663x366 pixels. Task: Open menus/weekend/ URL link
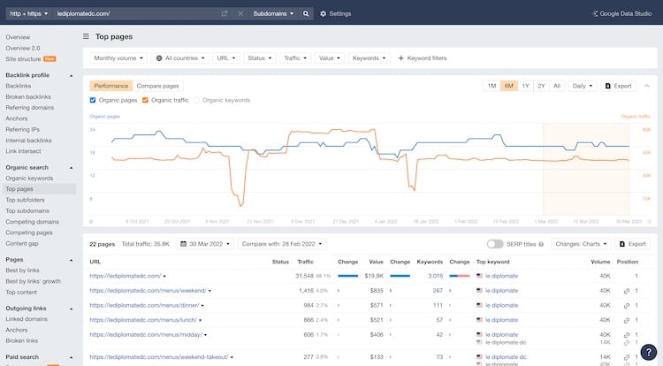148,291
